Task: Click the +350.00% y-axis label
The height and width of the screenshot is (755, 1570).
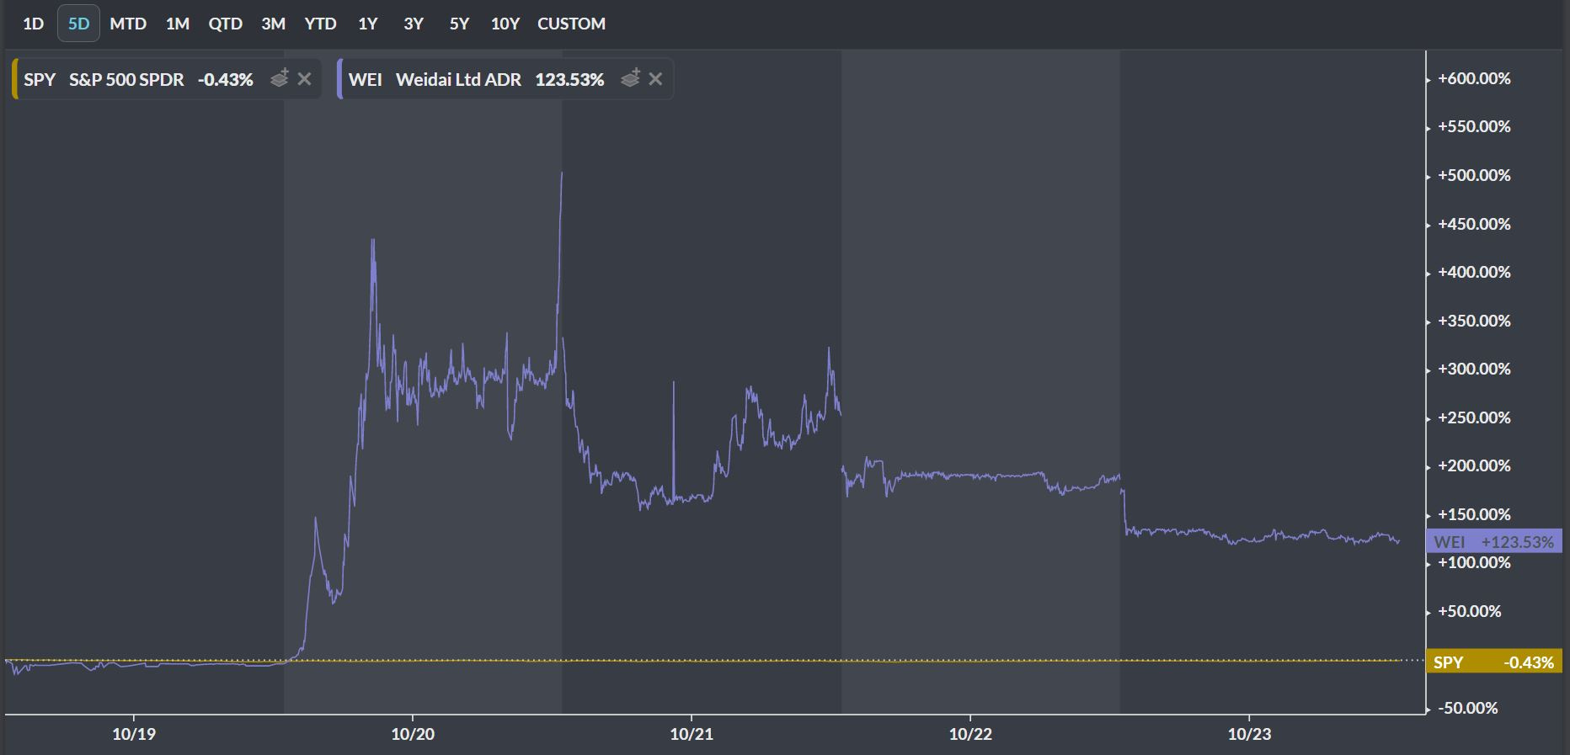Action: click(x=1474, y=321)
